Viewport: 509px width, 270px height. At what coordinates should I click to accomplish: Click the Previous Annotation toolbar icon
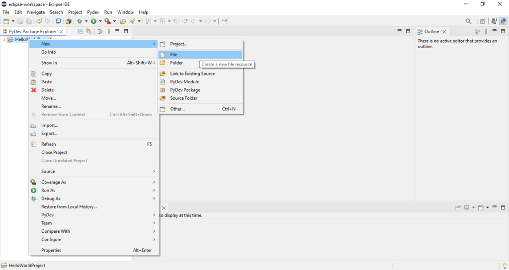pos(163,21)
